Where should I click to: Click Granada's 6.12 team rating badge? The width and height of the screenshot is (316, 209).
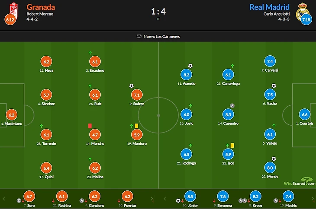pyautogui.click(x=10, y=19)
